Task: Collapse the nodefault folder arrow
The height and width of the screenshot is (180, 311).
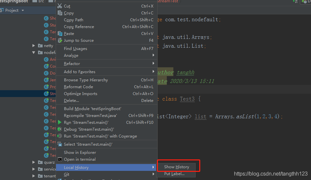Action: [33, 52]
